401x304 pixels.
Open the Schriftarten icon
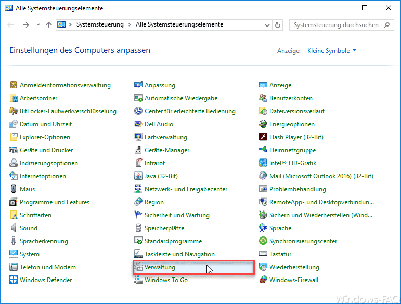pos(14,215)
